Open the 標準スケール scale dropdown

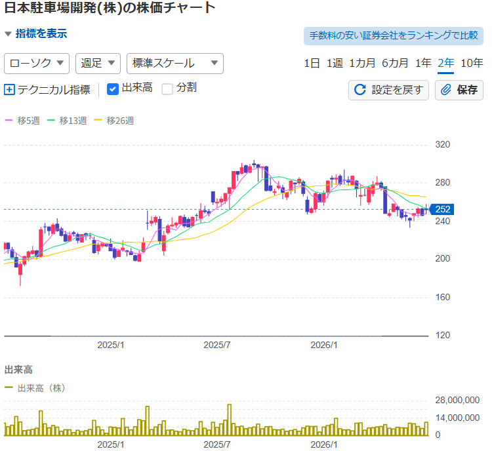click(175, 64)
